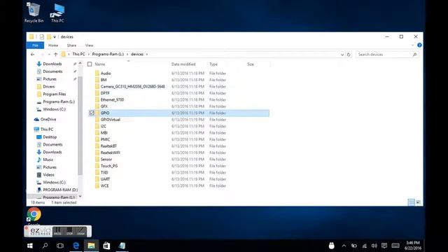Navigate to This PC breadcrumb
The height and width of the screenshot is (252, 448).
tap(78, 55)
